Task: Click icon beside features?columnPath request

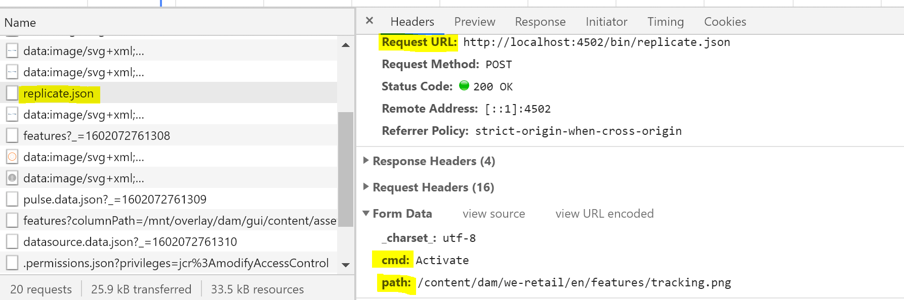Action: pyautogui.click(x=12, y=221)
